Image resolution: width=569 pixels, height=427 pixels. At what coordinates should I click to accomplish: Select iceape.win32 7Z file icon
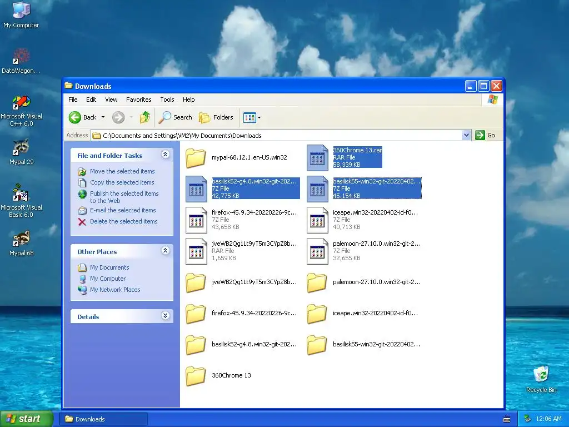(x=317, y=220)
